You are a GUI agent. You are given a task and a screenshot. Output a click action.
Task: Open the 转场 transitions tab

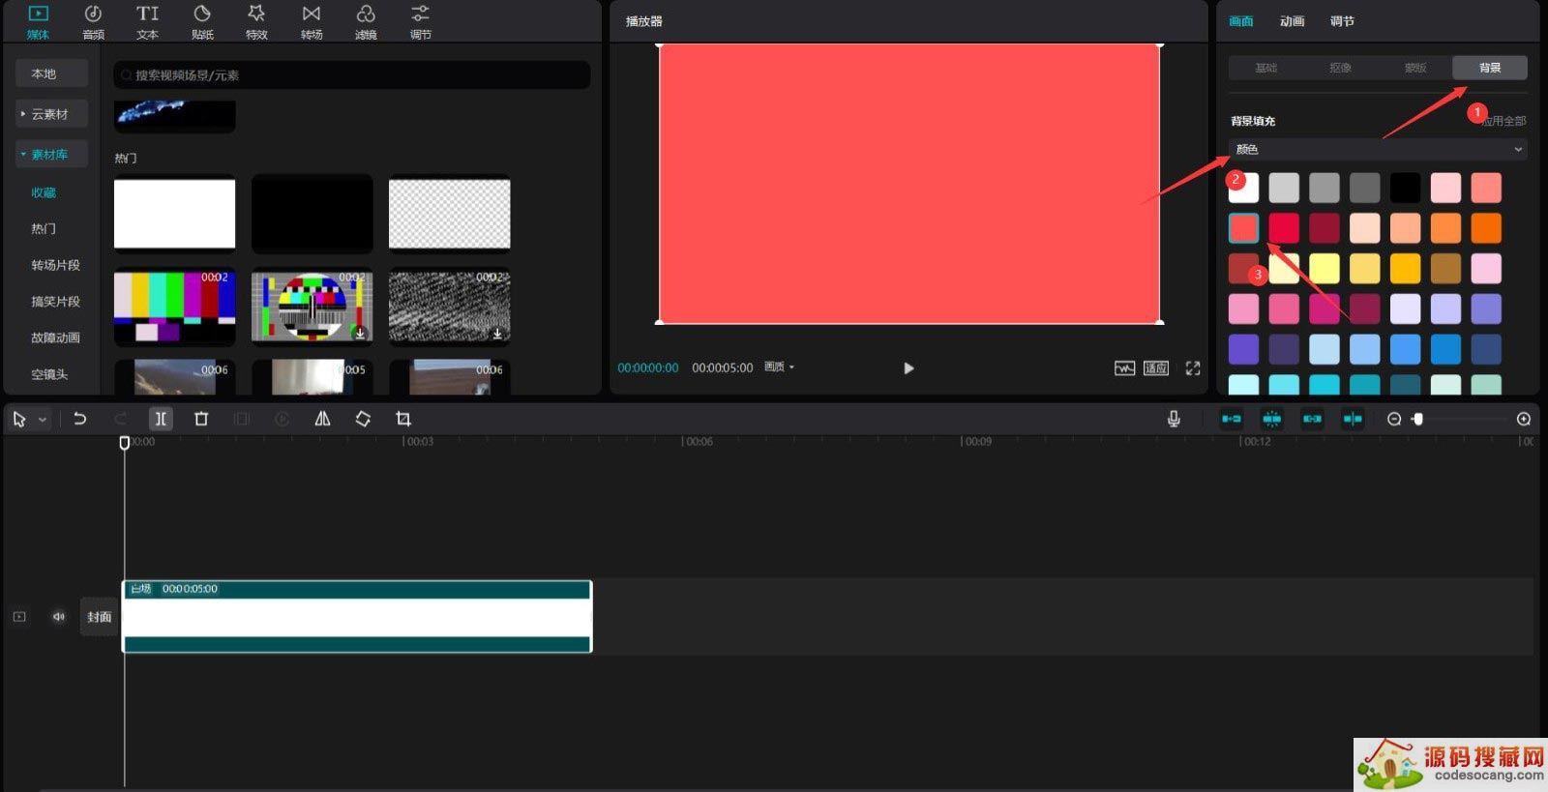(x=312, y=22)
